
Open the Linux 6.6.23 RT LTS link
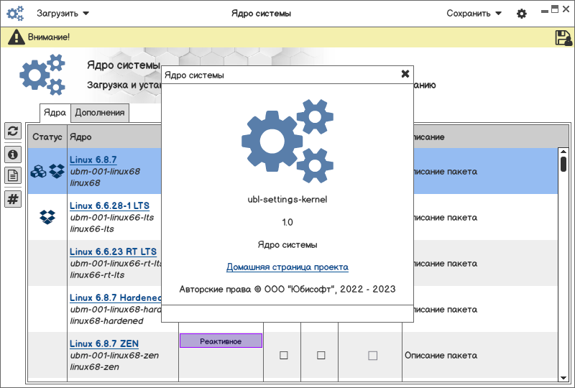tap(113, 251)
